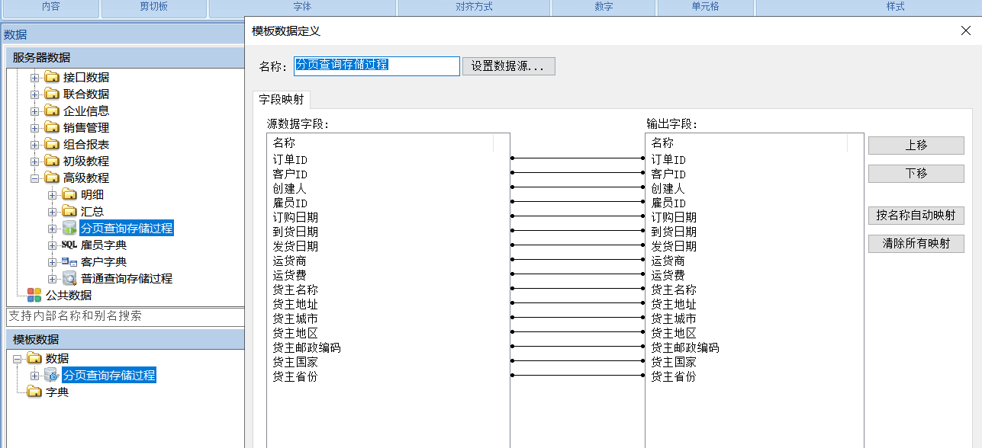This screenshot has height=448, width=982.
Task: Collapse the template 数据 tree node
Action: [17, 359]
